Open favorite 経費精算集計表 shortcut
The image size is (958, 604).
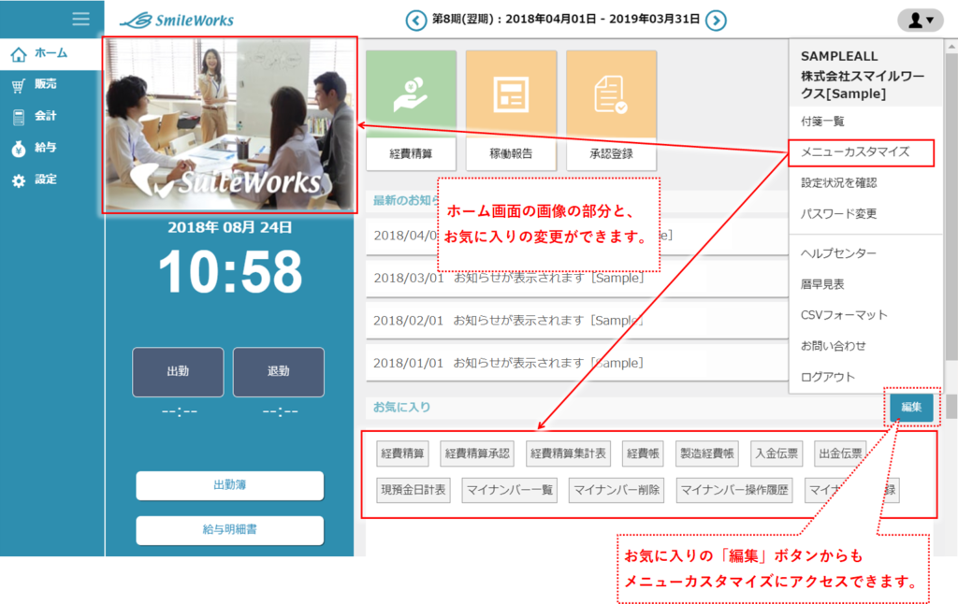point(568,453)
